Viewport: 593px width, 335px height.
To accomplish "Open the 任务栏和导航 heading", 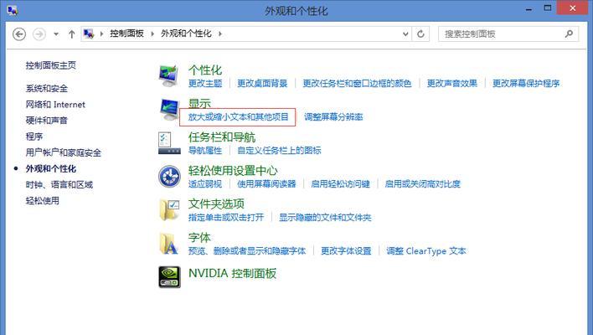I will (x=222, y=137).
